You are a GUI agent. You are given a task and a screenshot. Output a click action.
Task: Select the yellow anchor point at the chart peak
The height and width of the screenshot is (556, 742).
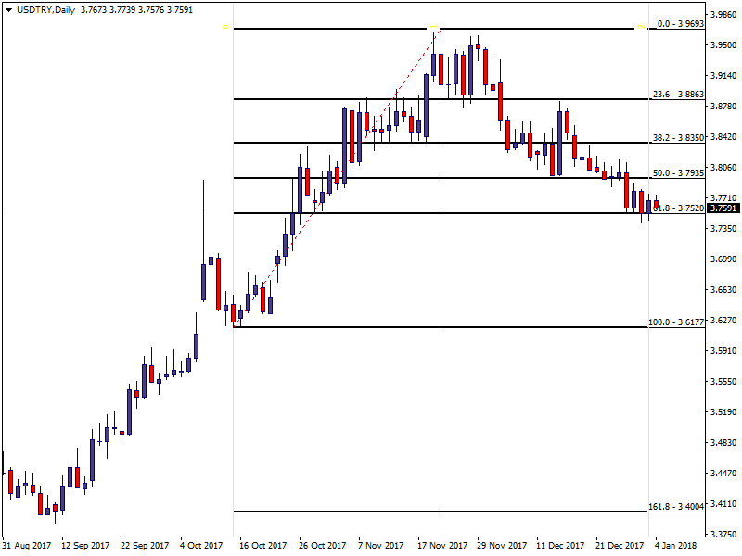click(434, 29)
